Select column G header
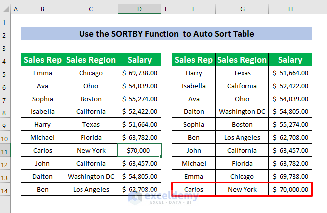The image size is (327, 213). click(242, 10)
